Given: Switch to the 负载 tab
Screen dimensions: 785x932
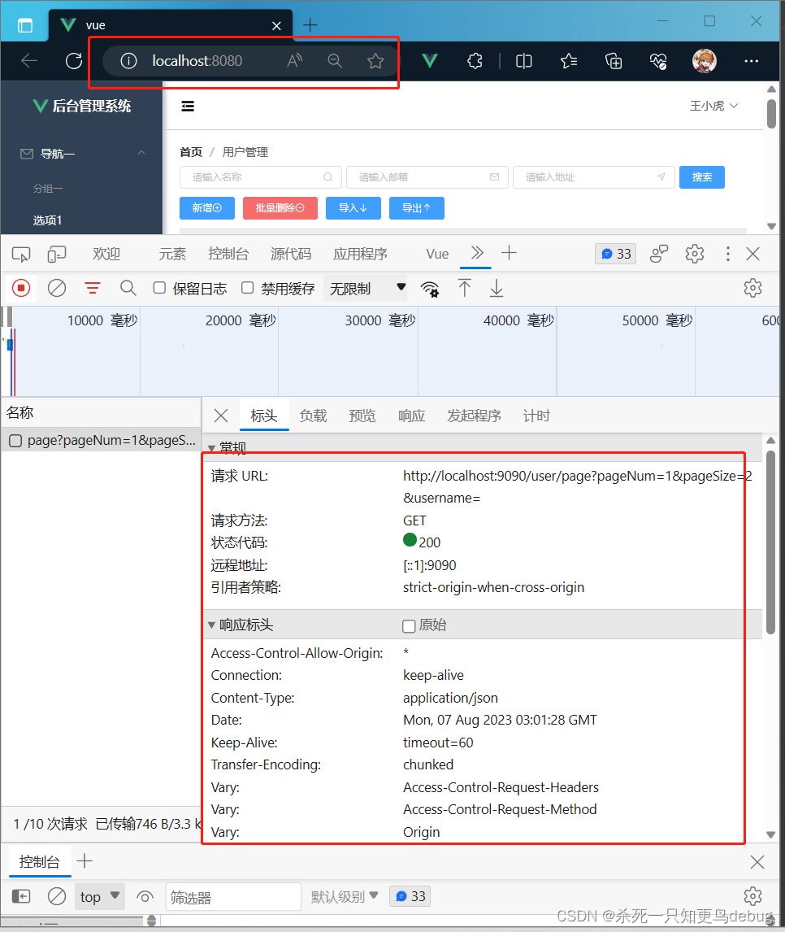Looking at the screenshot, I should tap(313, 416).
